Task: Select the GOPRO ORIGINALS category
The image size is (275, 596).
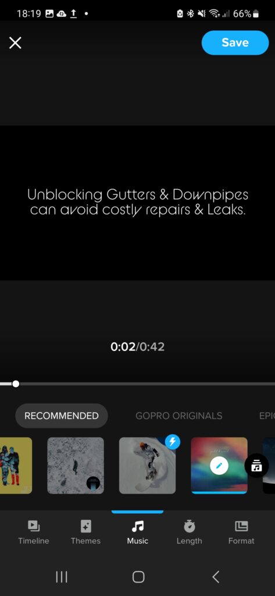Action: tap(179, 416)
